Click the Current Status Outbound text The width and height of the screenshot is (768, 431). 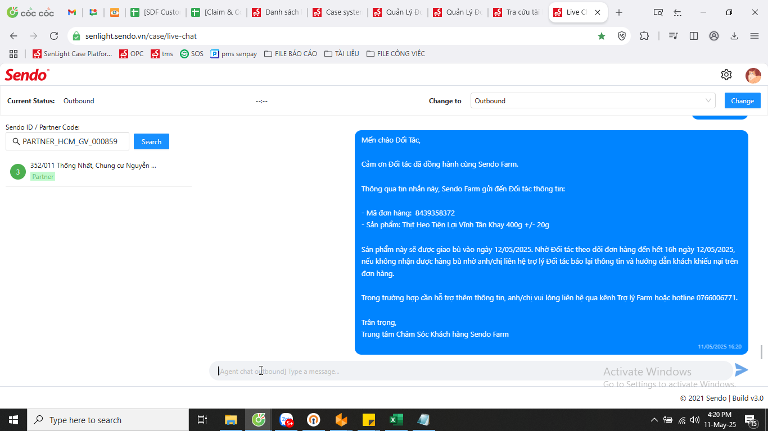79,101
